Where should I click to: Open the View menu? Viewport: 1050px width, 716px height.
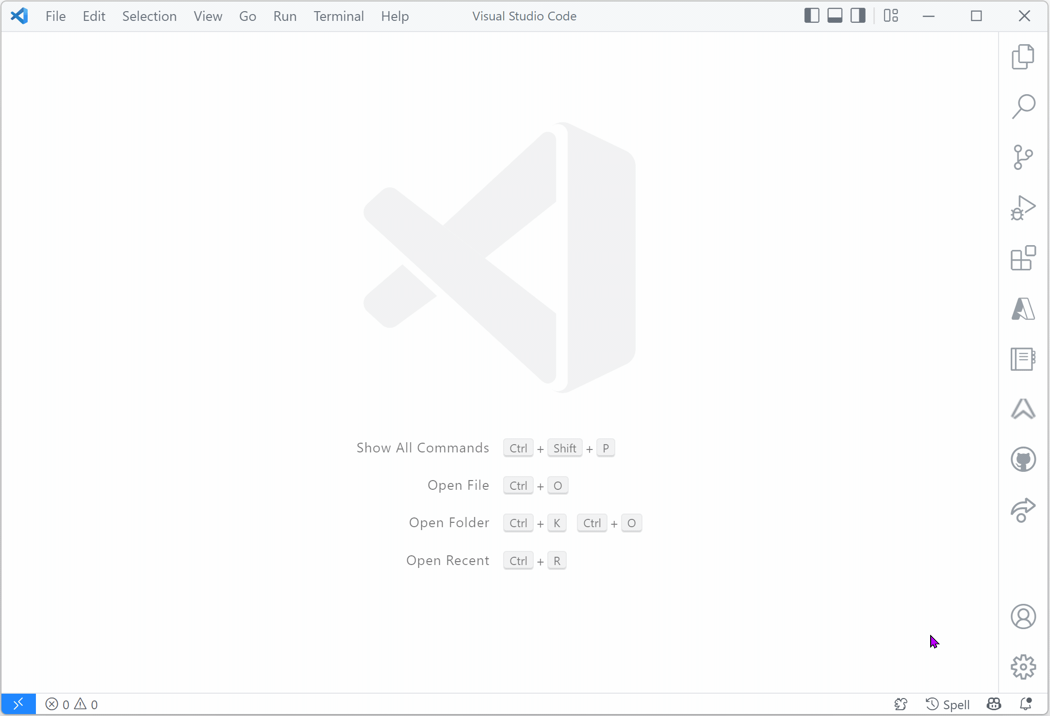click(x=208, y=16)
